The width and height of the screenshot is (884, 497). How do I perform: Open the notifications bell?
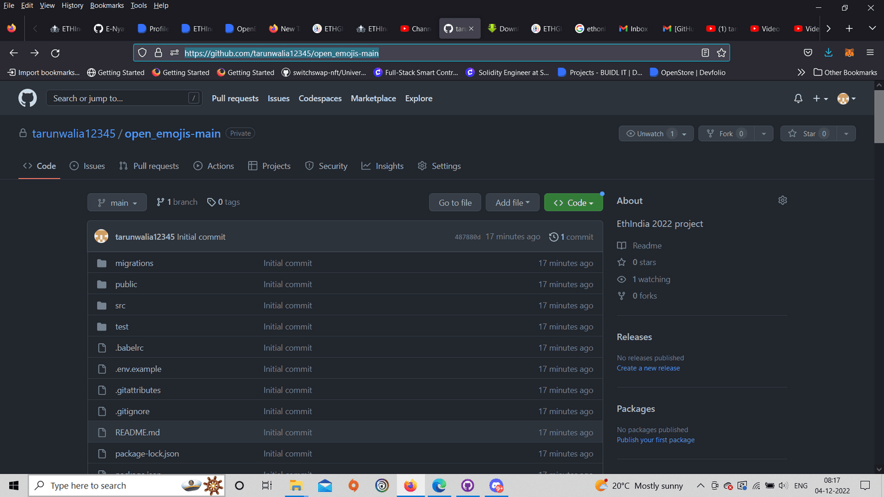point(798,98)
